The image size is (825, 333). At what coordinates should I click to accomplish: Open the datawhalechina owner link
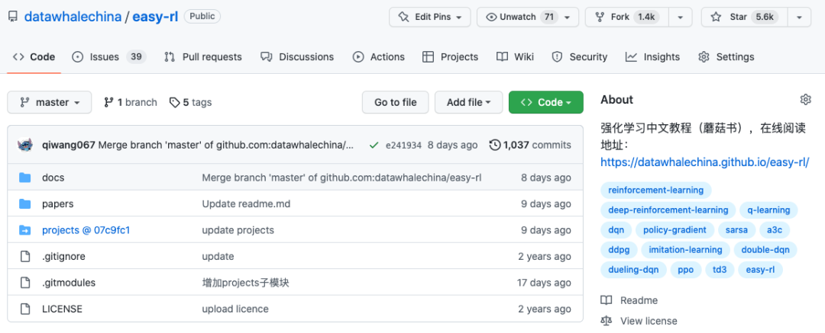(x=72, y=17)
